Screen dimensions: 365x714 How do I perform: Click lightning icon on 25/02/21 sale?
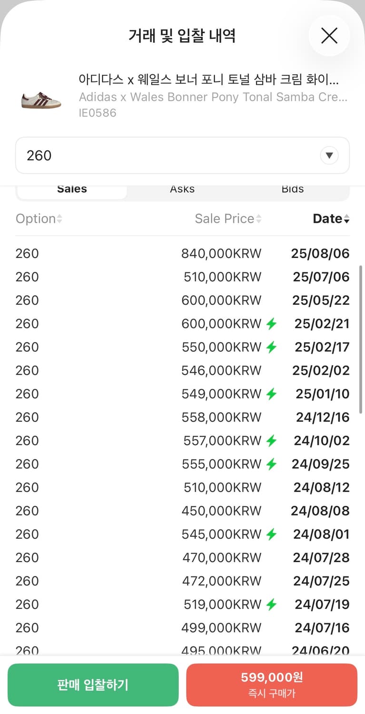[x=271, y=324]
